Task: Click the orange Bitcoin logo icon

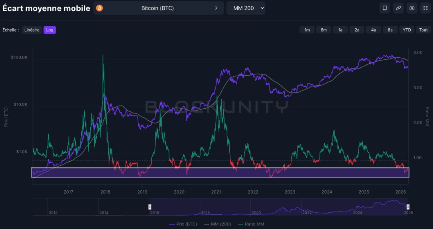Action: (x=99, y=8)
